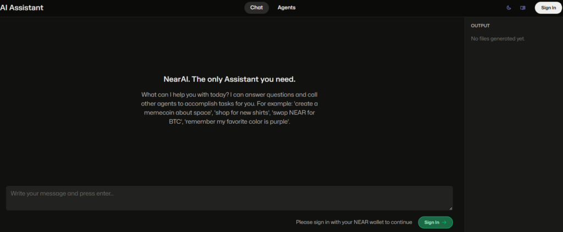Image resolution: width=563 pixels, height=232 pixels.
Task: Click the white Sign In button in header
Action: tap(548, 8)
